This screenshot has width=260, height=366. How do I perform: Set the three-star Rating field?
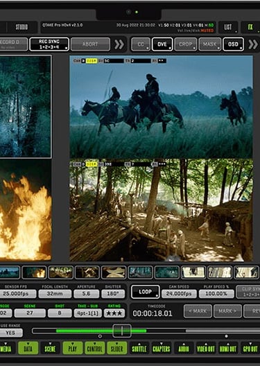coord(114,313)
